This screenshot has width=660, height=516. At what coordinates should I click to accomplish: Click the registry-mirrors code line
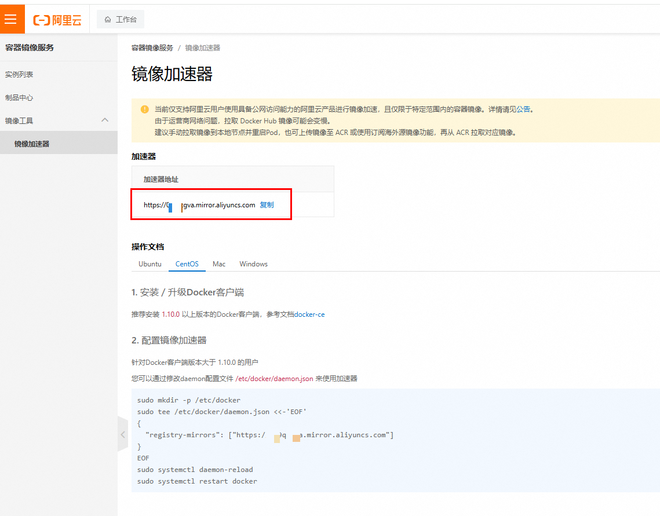[269, 435]
